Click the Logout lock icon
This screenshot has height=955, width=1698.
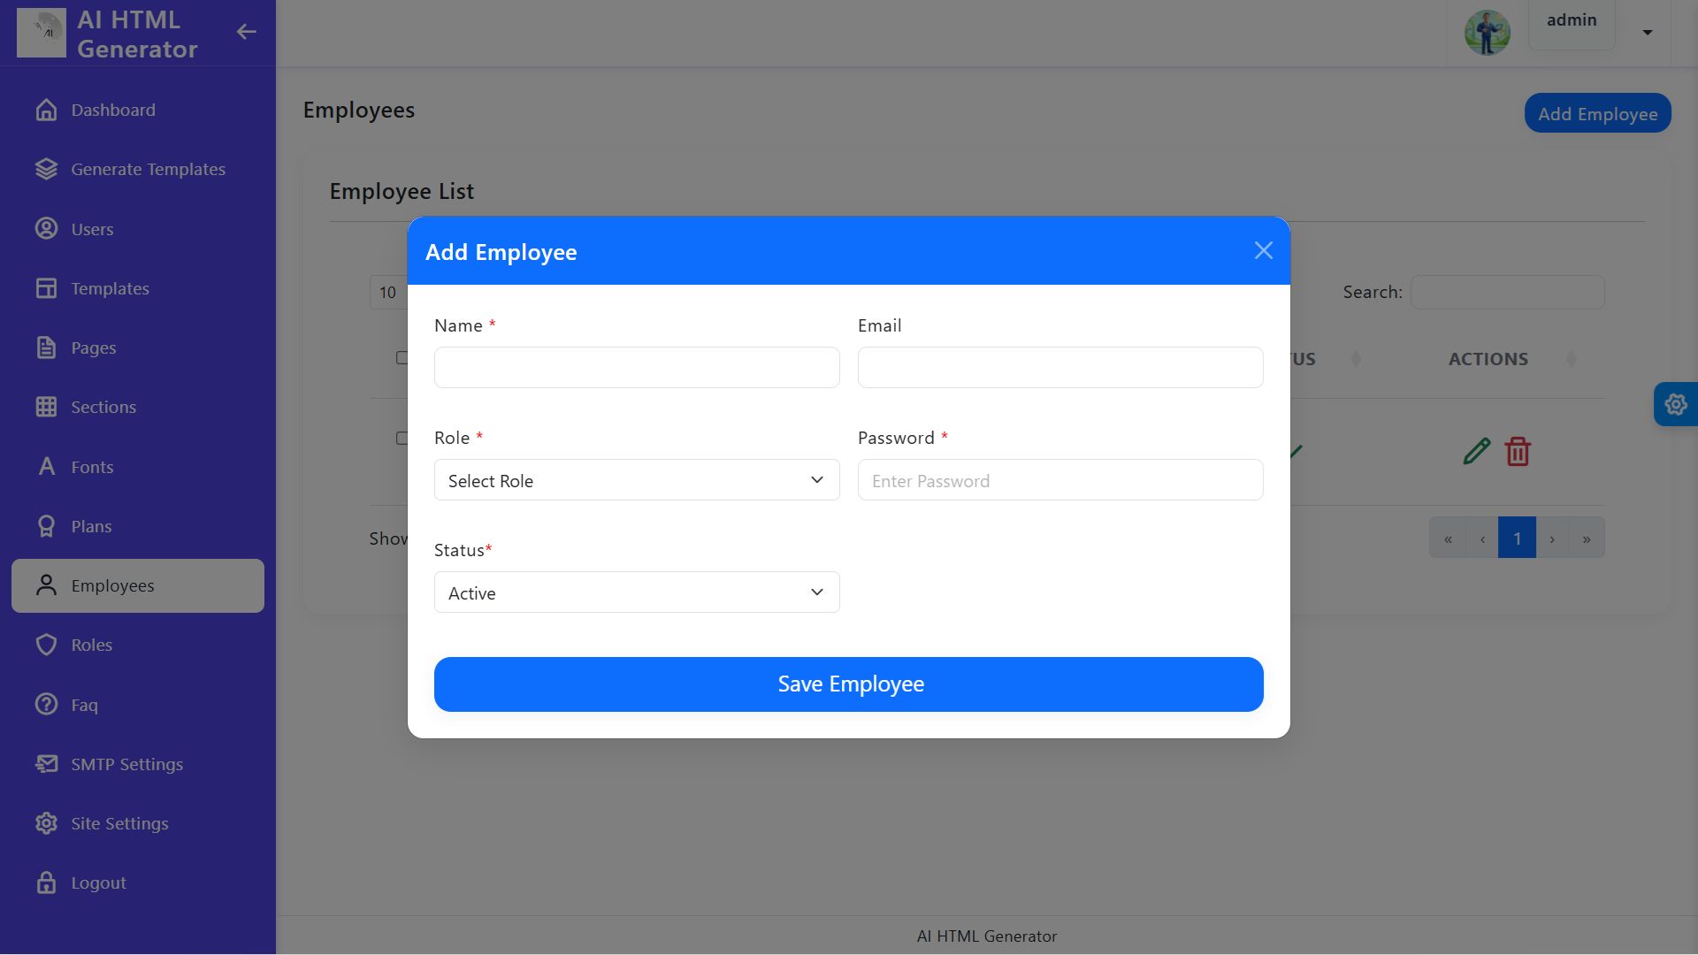46,882
